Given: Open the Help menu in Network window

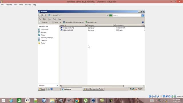Looking at the screenshot, I should click(60, 19).
